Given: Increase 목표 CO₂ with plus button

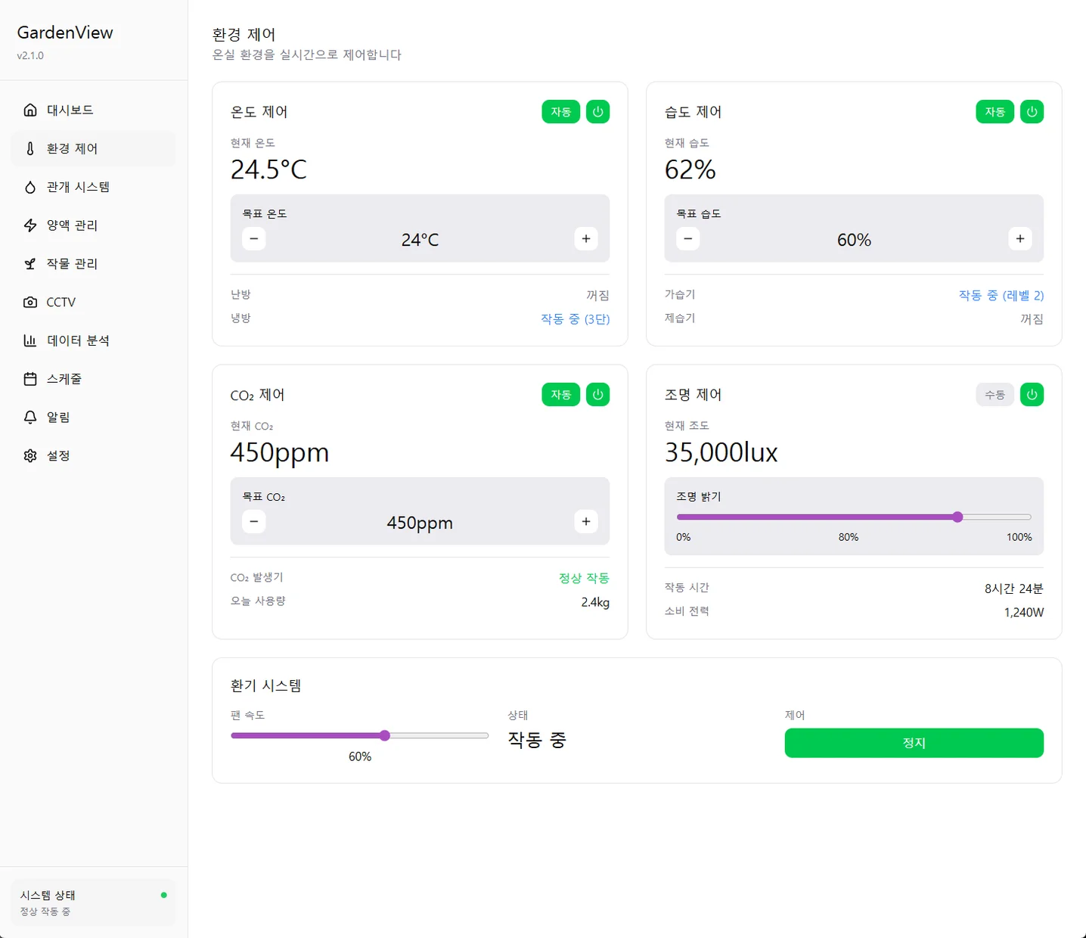Looking at the screenshot, I should 586,522.
